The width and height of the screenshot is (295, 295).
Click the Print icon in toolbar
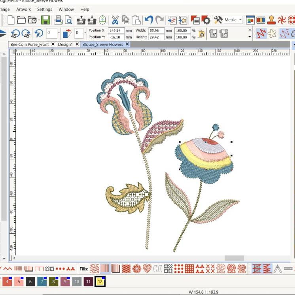click(x=58, y=20)
